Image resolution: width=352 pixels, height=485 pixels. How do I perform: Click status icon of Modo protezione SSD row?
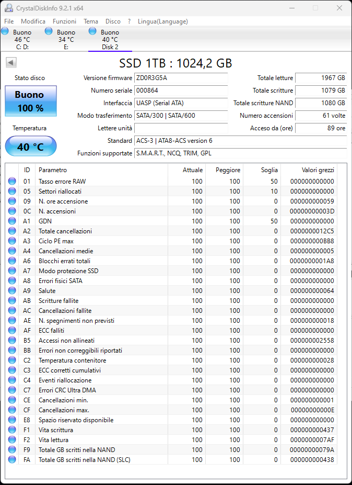pos(12,270)
